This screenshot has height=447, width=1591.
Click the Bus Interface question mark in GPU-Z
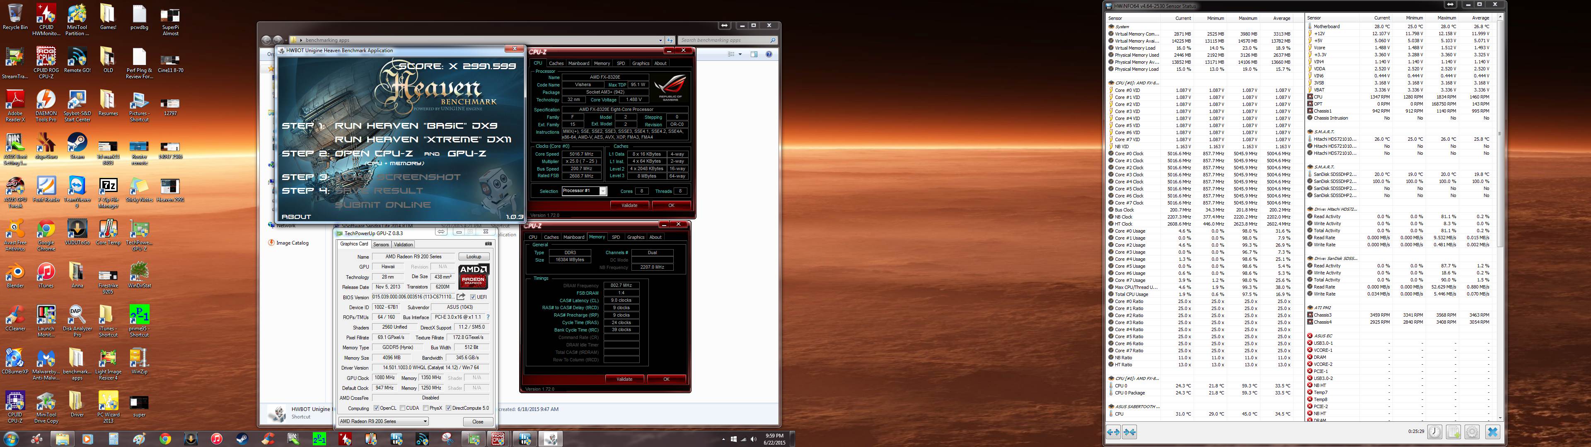pos(488,317)
